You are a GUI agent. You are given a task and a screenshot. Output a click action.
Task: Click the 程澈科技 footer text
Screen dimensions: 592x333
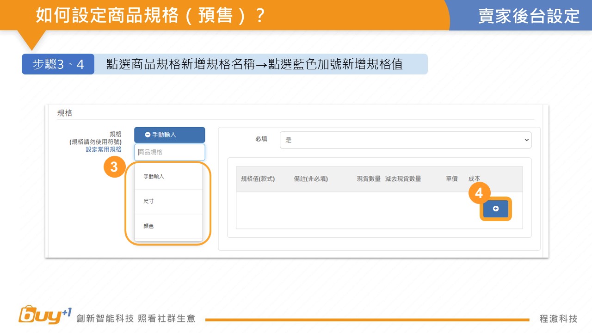click(558, 319)
